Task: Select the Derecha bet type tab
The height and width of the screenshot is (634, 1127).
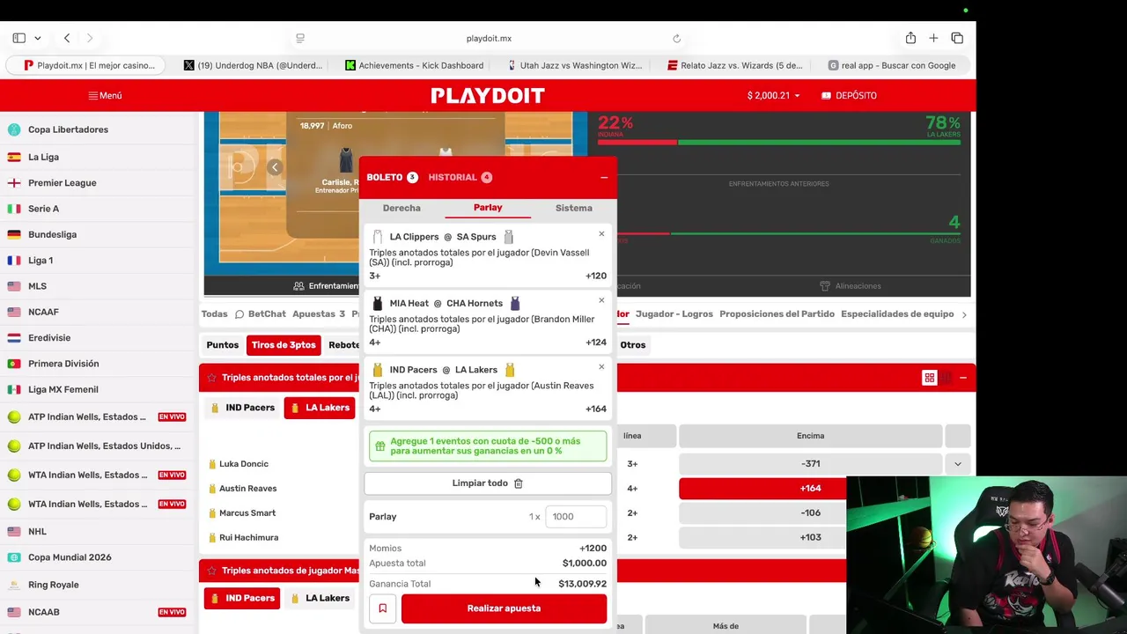Action: point(401,208)
